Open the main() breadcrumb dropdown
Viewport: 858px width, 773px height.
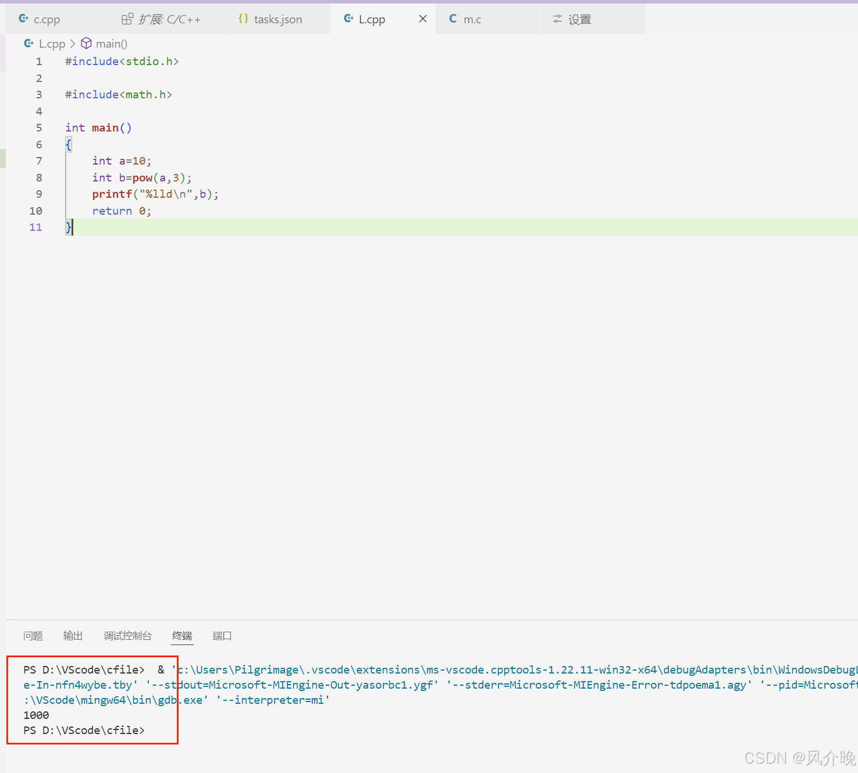click(112, 43)
